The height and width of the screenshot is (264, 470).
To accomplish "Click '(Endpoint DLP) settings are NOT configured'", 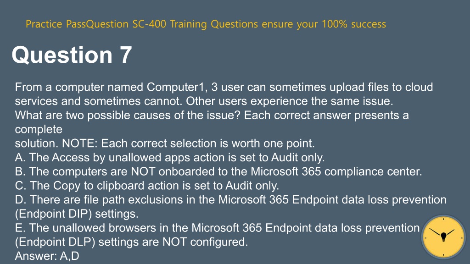I will 132,242.
